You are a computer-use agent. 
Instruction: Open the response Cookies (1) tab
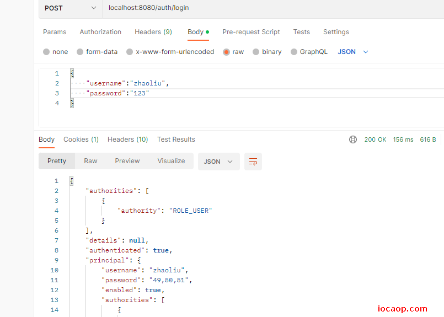coord(81,139)
